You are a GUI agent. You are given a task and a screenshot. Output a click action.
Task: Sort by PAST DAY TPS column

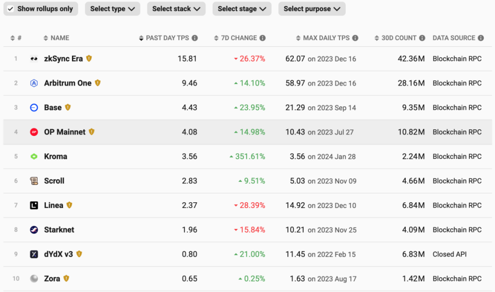[x=164, y=38]
